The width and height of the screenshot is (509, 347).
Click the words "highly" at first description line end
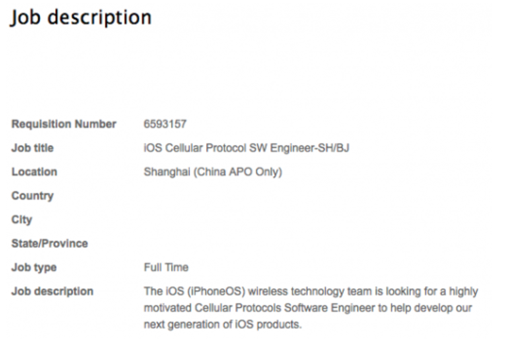point(463,292)
